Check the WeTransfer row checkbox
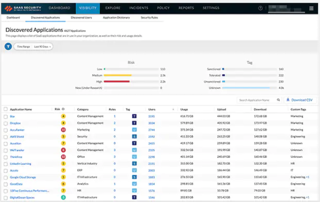 click(x=5, y=151)
